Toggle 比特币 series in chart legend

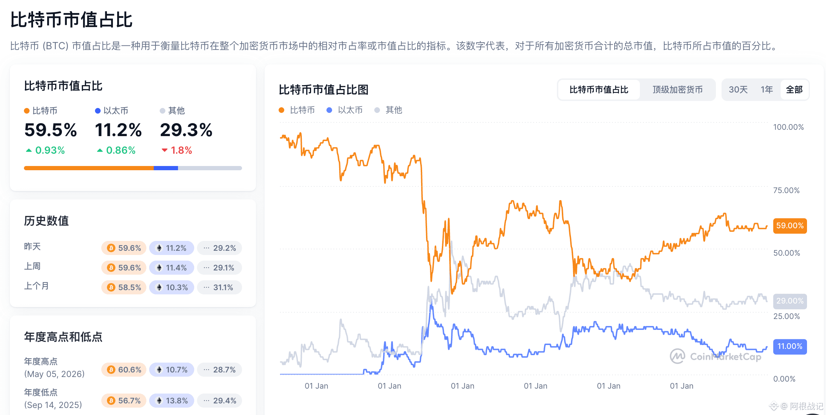[x=297, y=110]
